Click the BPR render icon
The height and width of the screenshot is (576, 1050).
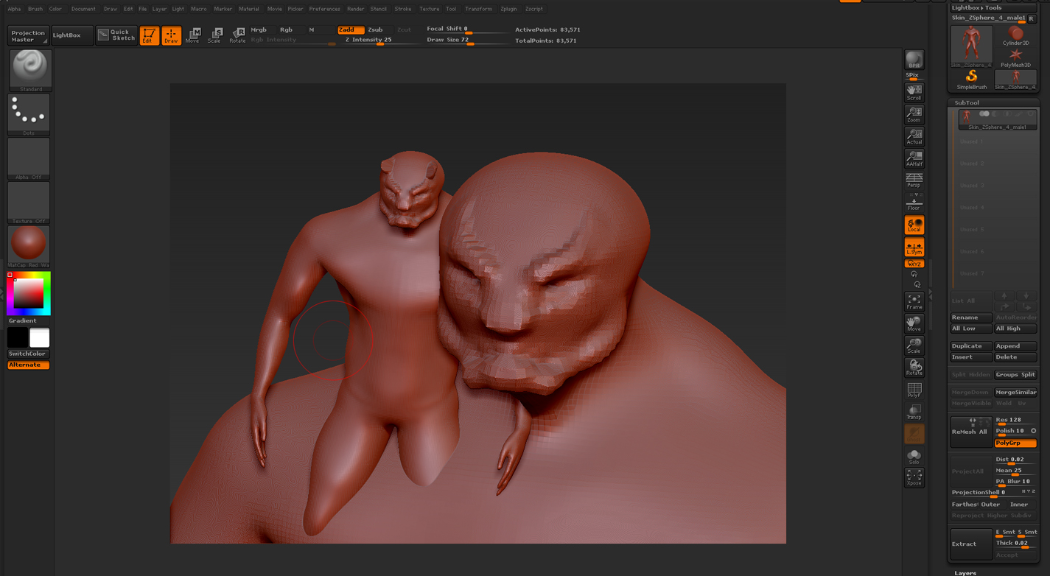tap(914, 60)
